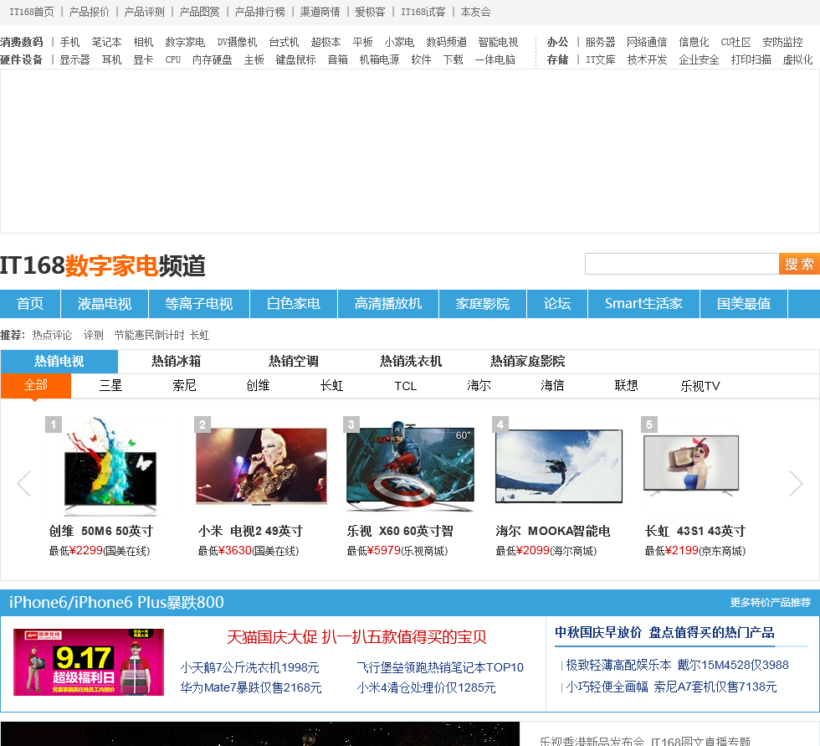Click ¥5979 乐视商城 price link
Image resolution: width=820 pixels, height=746 pixels.
coord(397,551)
